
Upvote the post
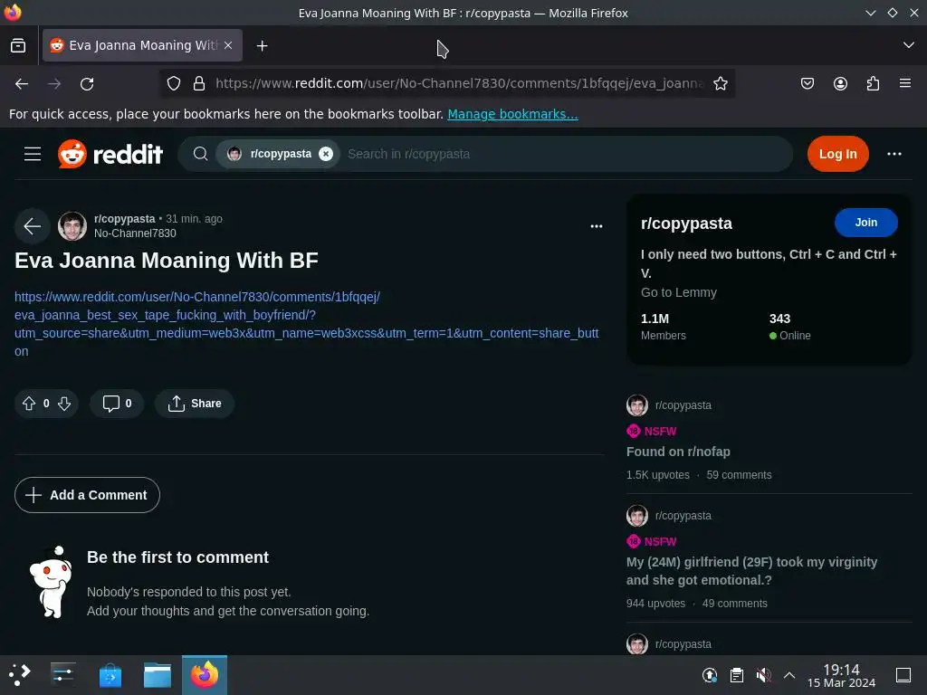coord(28,404)
